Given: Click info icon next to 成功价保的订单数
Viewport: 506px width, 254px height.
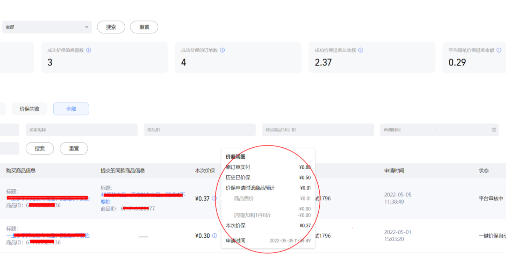Looking at the screenshot, I should pos(222,50).
